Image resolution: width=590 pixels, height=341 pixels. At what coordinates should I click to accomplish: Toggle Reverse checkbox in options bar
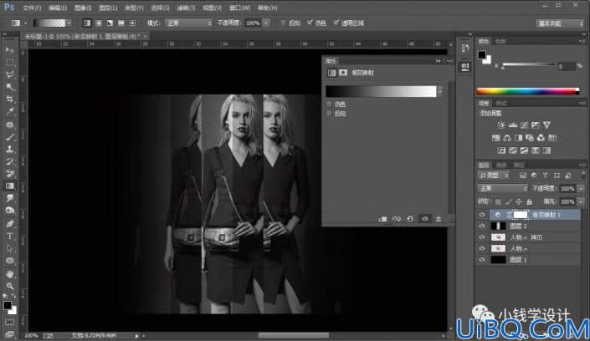pyautogui.click(x=284, y=23)
